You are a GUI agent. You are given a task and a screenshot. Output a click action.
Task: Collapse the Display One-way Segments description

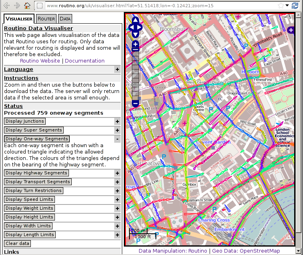point(117,139)
